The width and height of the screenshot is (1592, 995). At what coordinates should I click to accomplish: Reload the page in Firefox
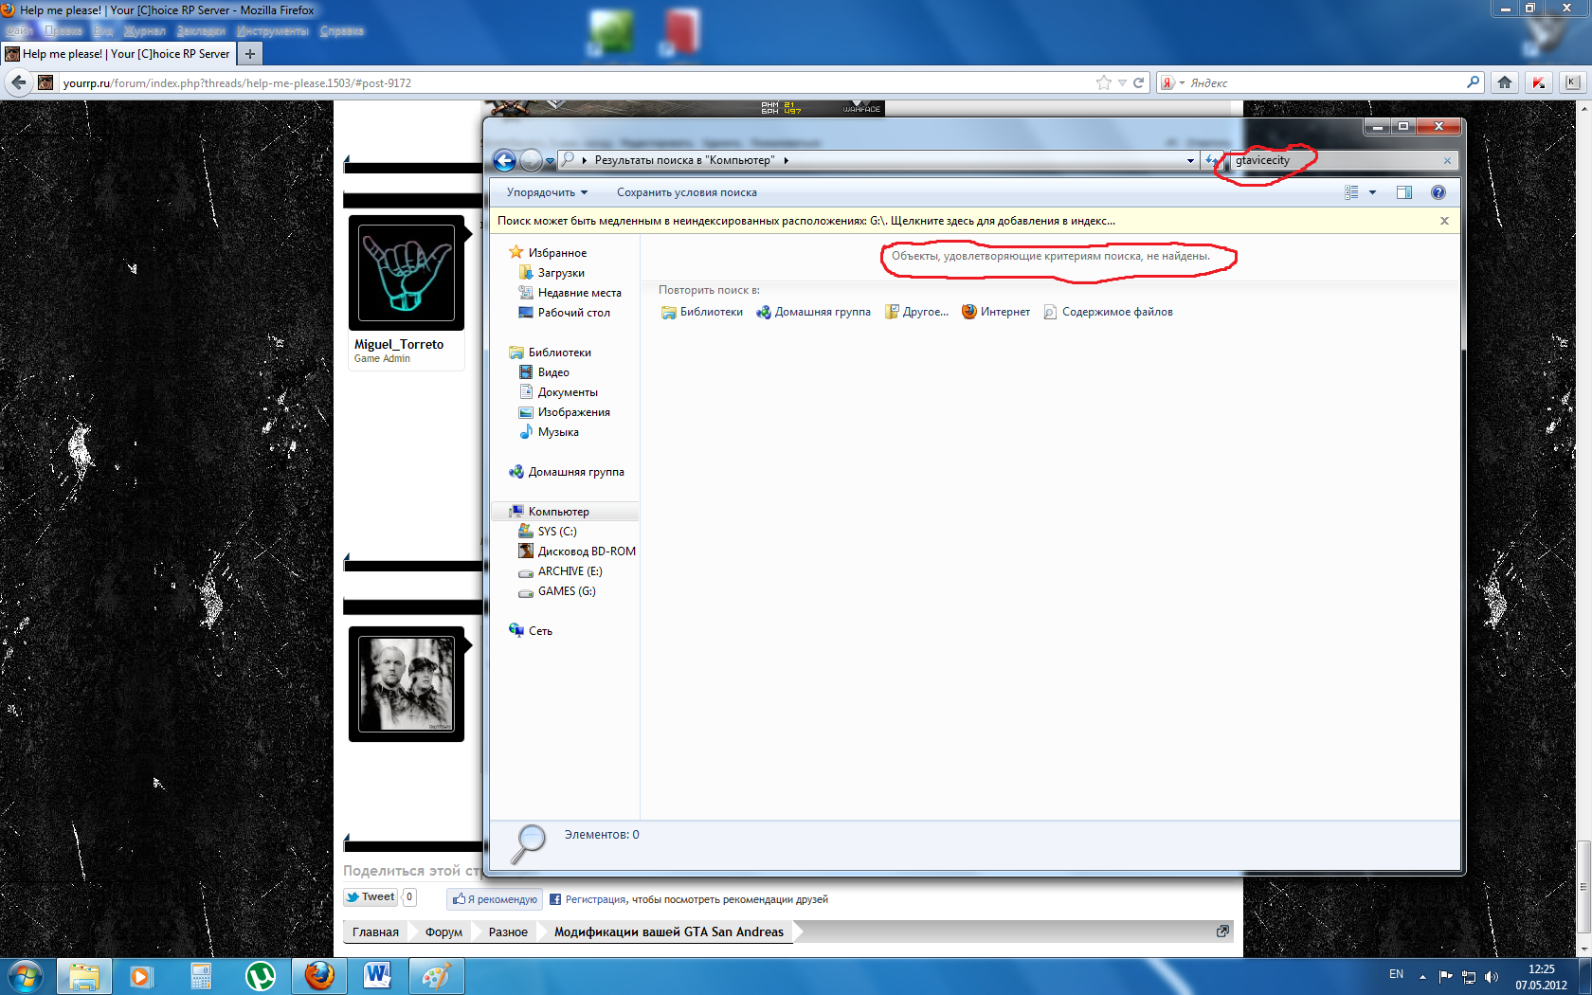pyautogui.click(x=1138, y=83)
